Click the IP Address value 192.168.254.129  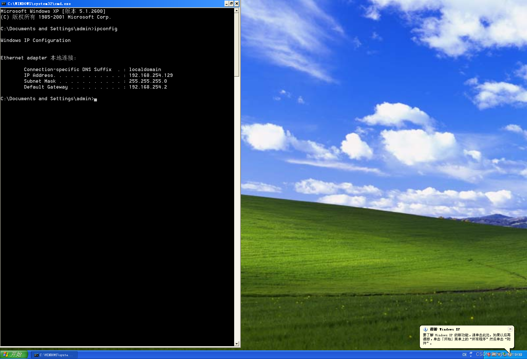pos(151,75)
